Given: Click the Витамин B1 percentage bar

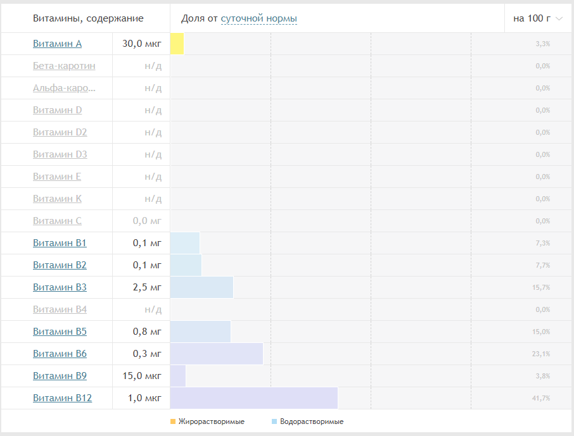Looking at the screenshot, I should click(x=185, y=243).
